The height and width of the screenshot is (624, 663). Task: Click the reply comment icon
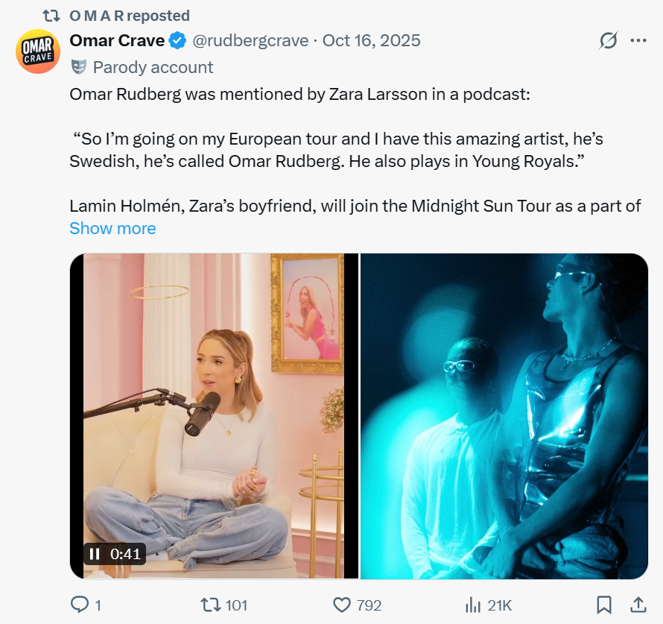coord(80,605)
